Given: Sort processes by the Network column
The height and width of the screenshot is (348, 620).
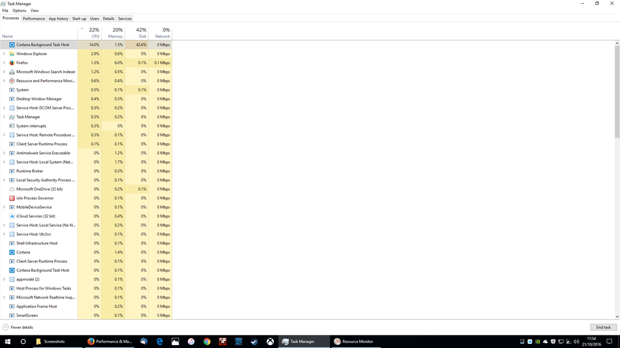Looking at the screenshot, I should pos(160,33).
